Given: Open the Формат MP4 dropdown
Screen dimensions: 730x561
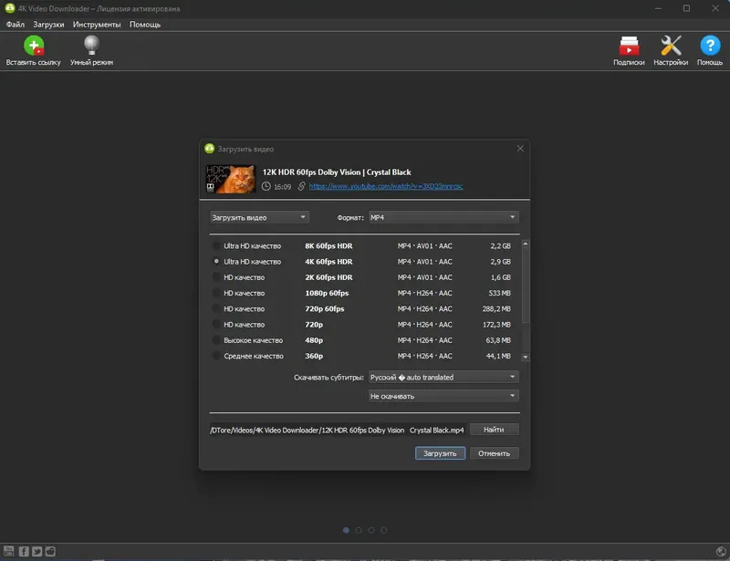Looking at the screenshot, I should click(x=443, y=217).
